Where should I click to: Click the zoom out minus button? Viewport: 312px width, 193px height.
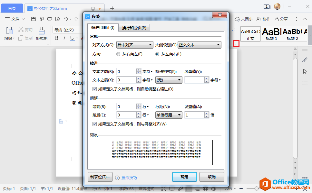[x=241, y=188]
